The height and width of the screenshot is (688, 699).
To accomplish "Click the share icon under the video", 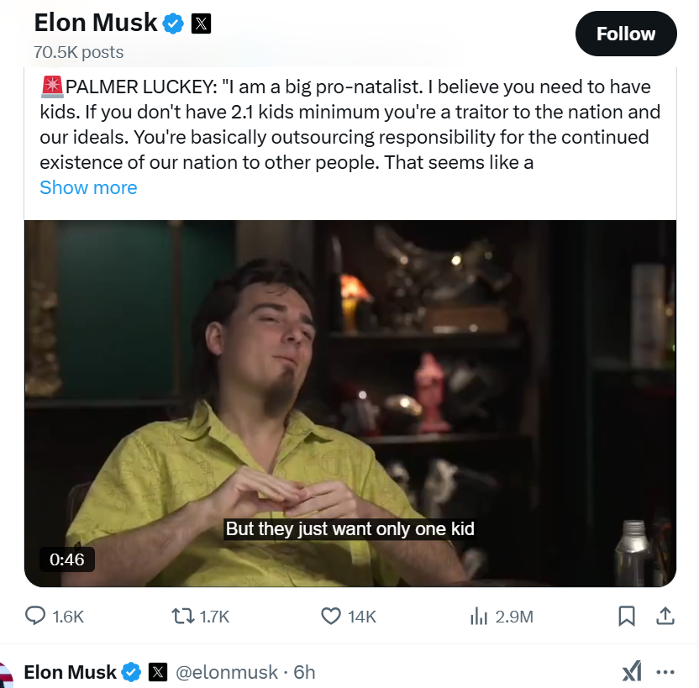I will coord(665,617).
